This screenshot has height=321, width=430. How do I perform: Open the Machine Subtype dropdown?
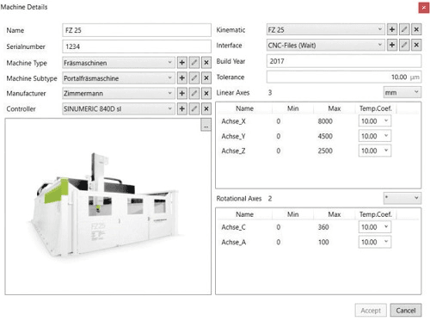[x=119, y=78]
